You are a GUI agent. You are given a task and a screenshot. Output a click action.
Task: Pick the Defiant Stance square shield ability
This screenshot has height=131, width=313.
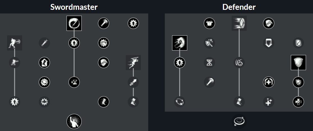tap(298, 63)
